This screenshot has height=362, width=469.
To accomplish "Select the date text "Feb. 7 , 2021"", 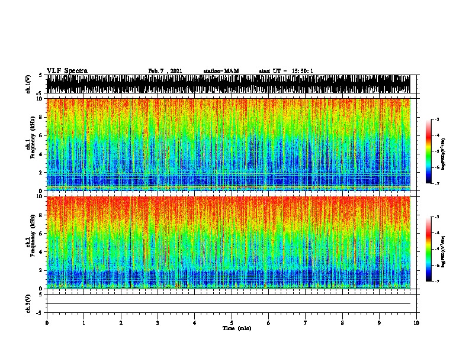I will coord(165,71).
